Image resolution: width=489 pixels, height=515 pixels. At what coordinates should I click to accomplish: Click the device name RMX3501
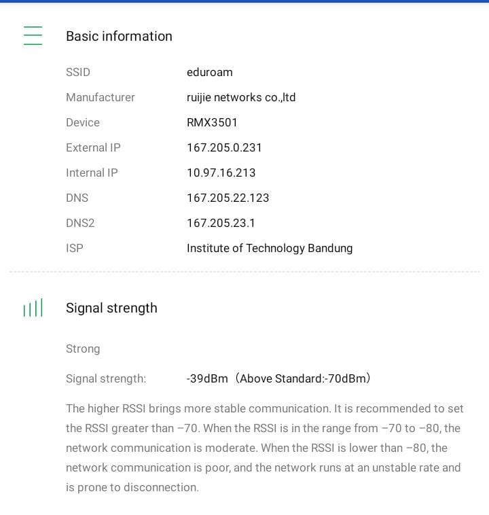[x=212, y=122]
